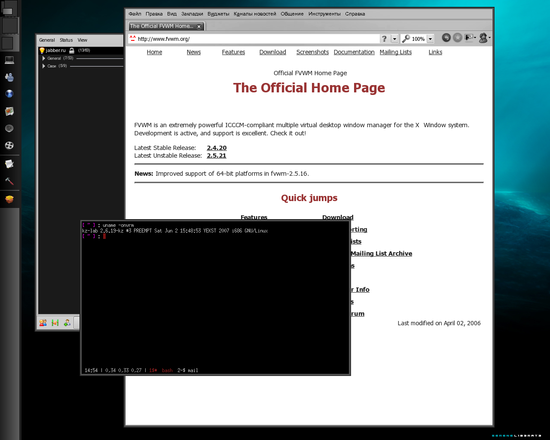
Task: Open the Инструменты menu
Action: click(x=324, y=14)
